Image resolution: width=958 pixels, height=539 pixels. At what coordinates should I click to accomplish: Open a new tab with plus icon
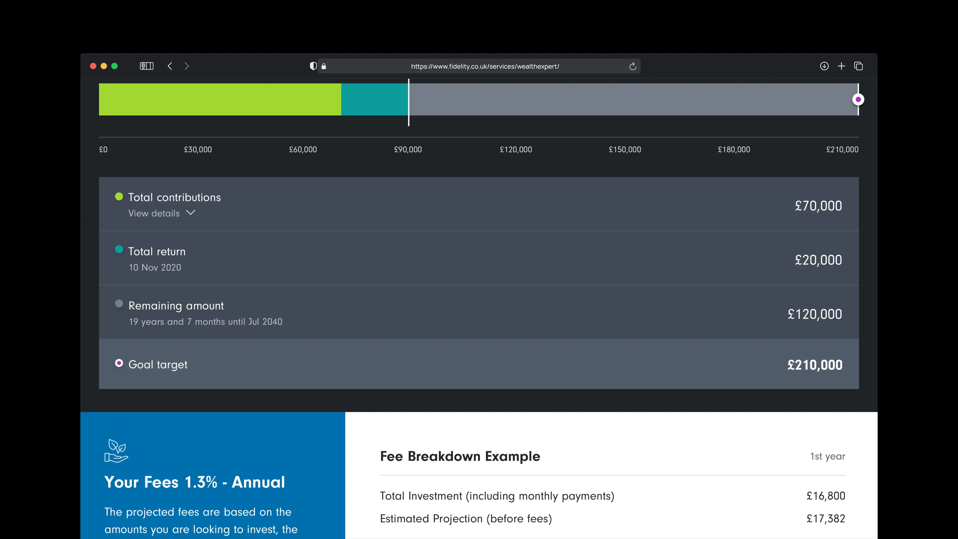(x=841, y=66)
